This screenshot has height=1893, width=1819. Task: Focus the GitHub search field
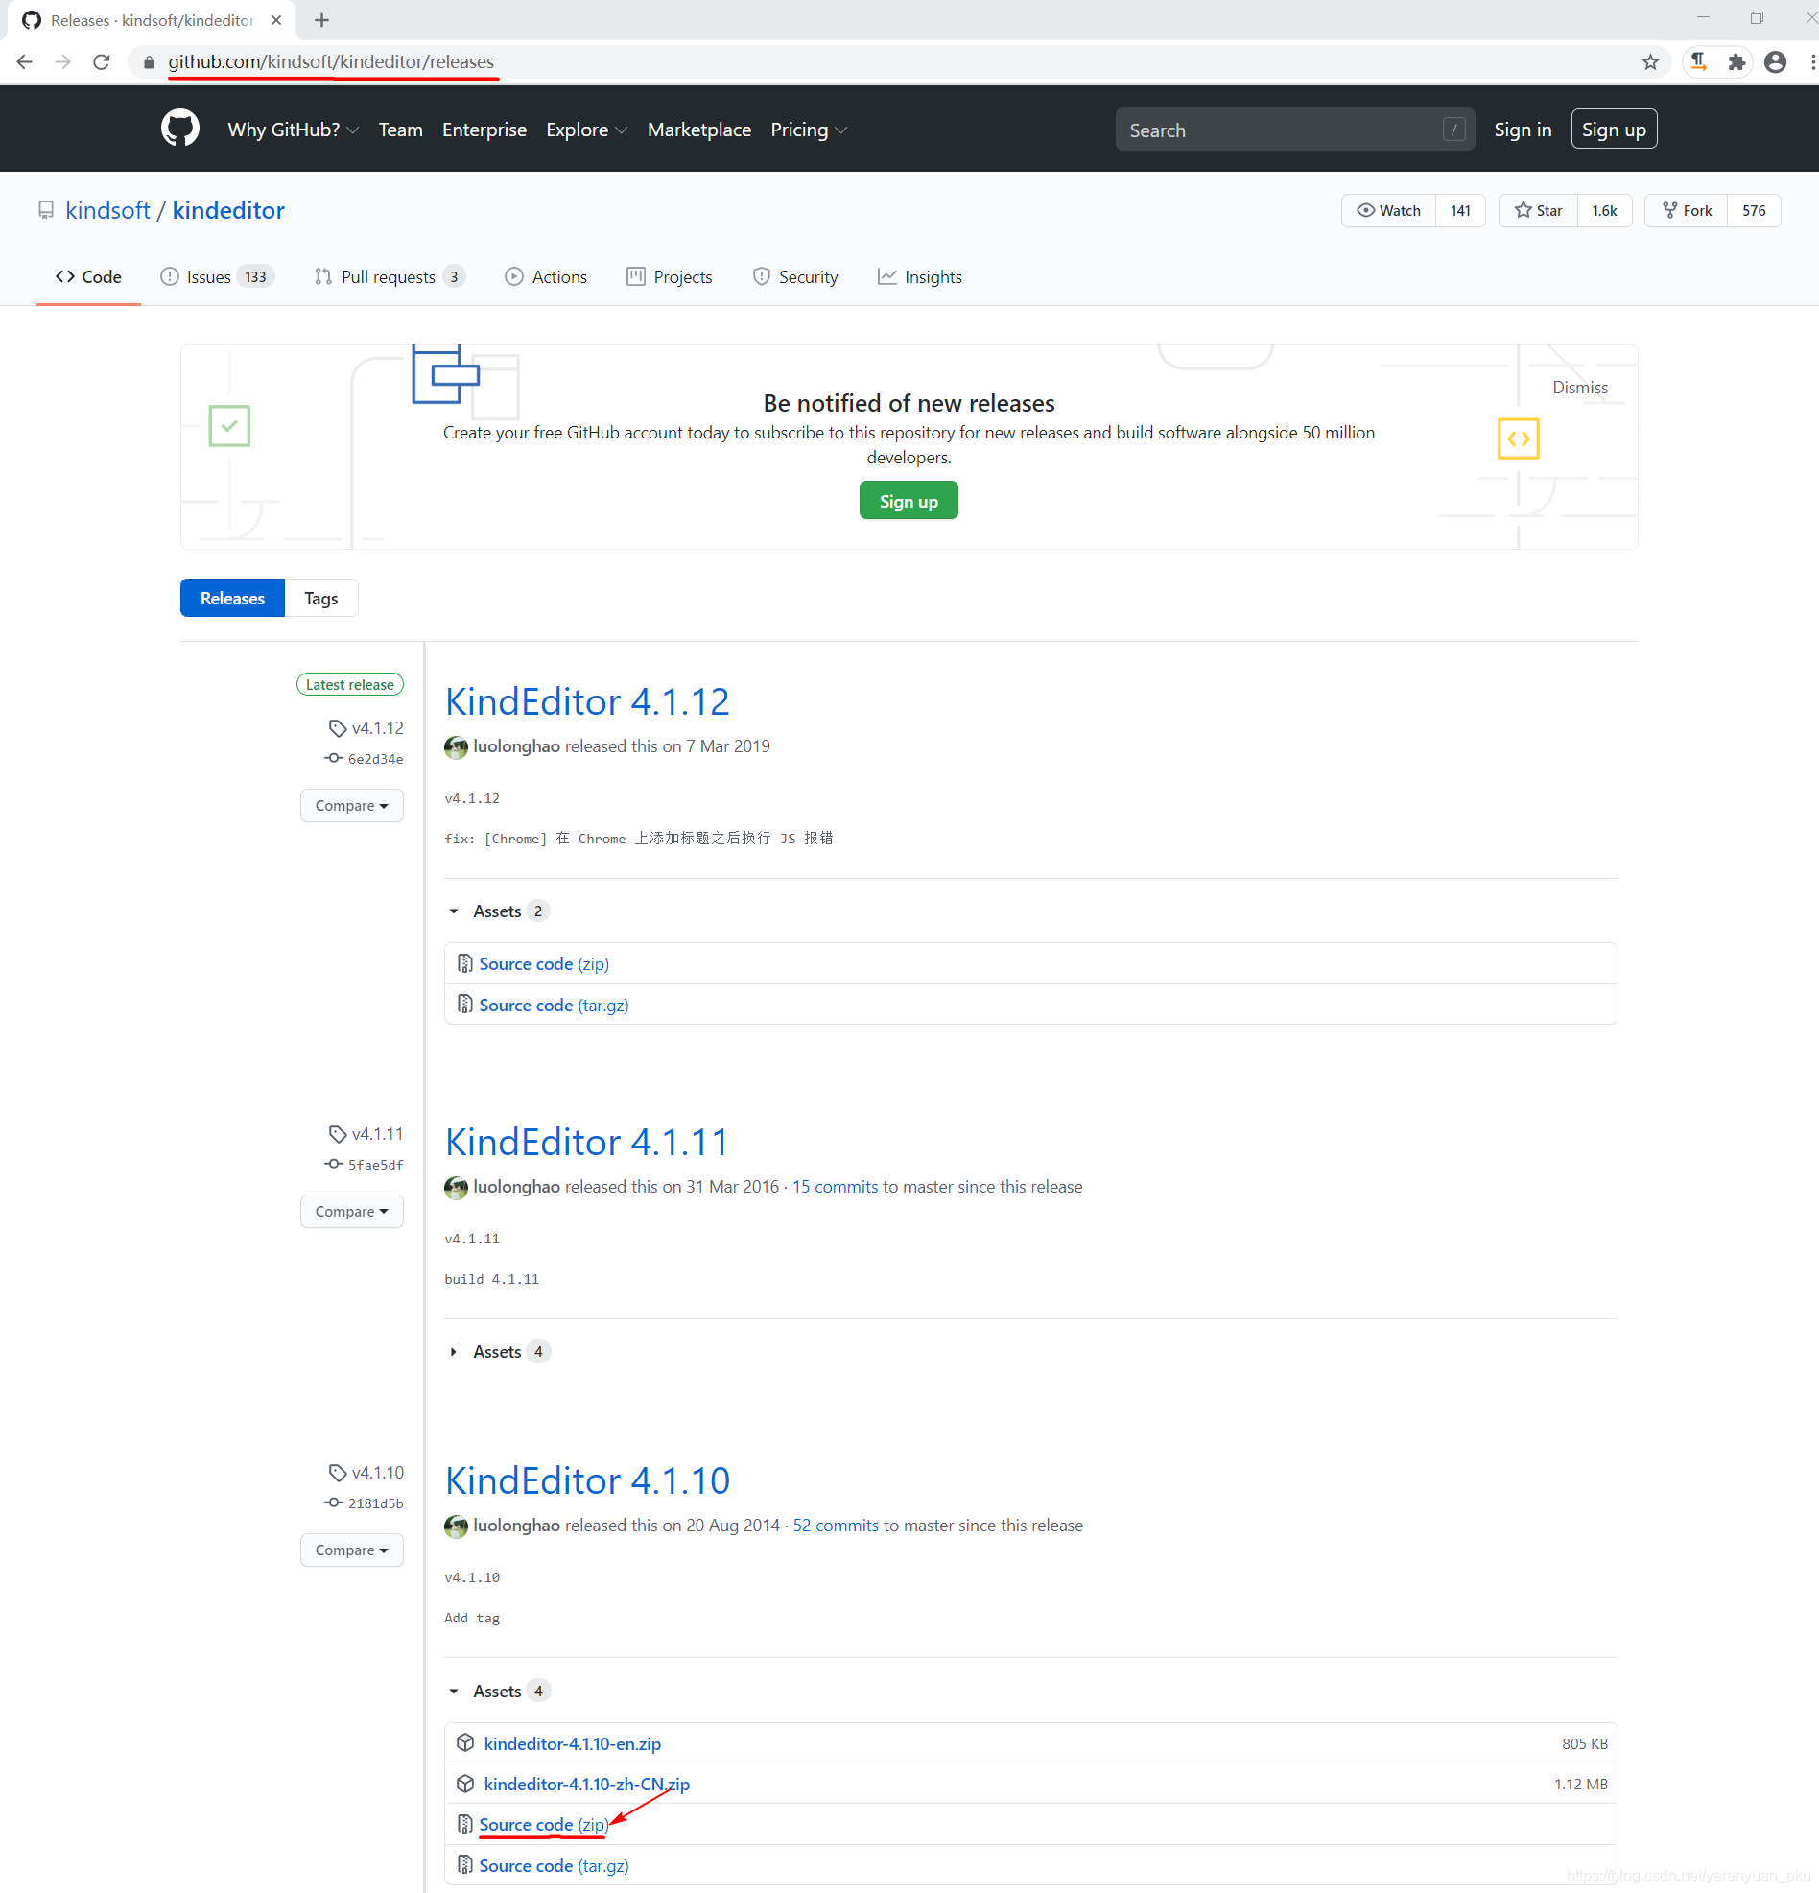tap(1294, 130)
